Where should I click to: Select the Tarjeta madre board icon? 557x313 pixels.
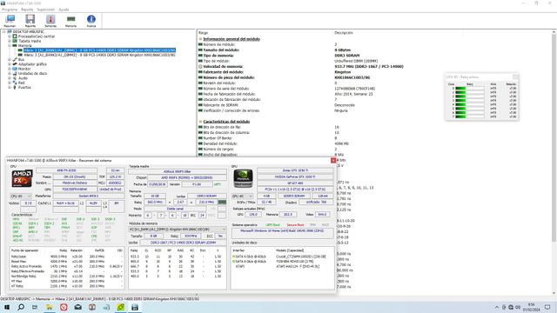click(x=15, y=41)
